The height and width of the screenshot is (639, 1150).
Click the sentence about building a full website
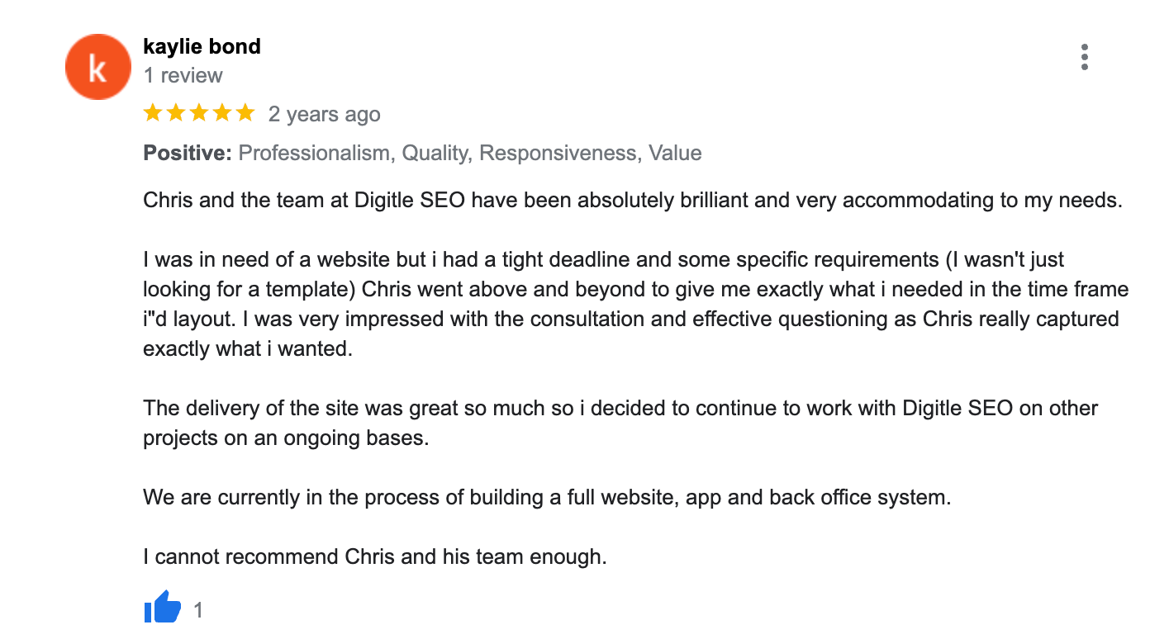coord(547,498)
